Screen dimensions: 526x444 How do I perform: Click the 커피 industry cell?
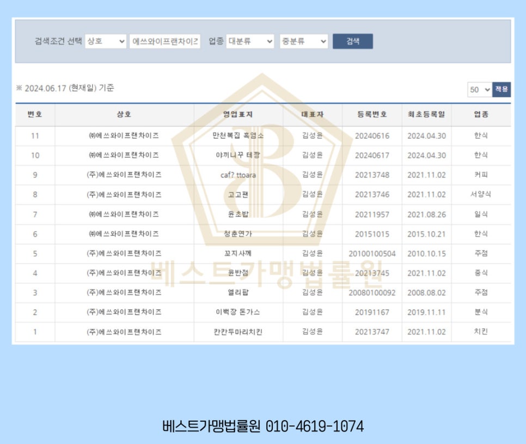[481, 175]
